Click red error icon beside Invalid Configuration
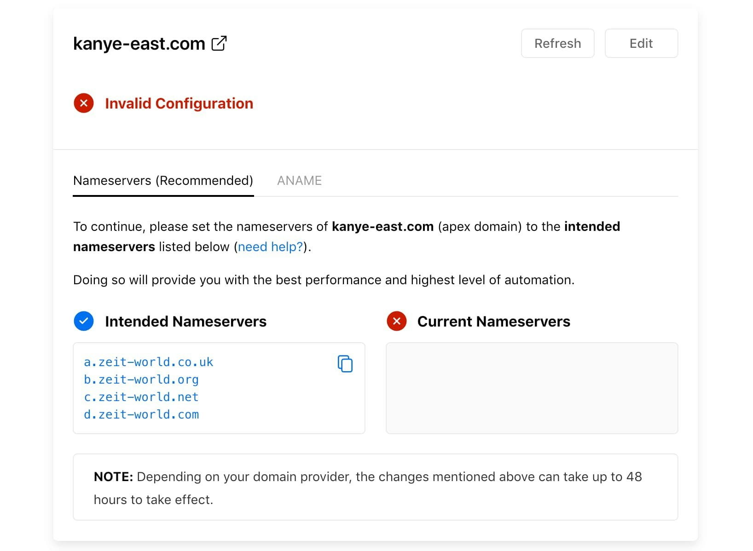 pyautogui.click(x=84, y=103)
